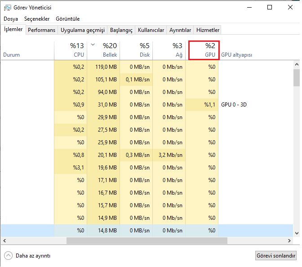Select the row with 119,0 MB memory
This screenshot has height=267, width=302.
click(147, 67)
